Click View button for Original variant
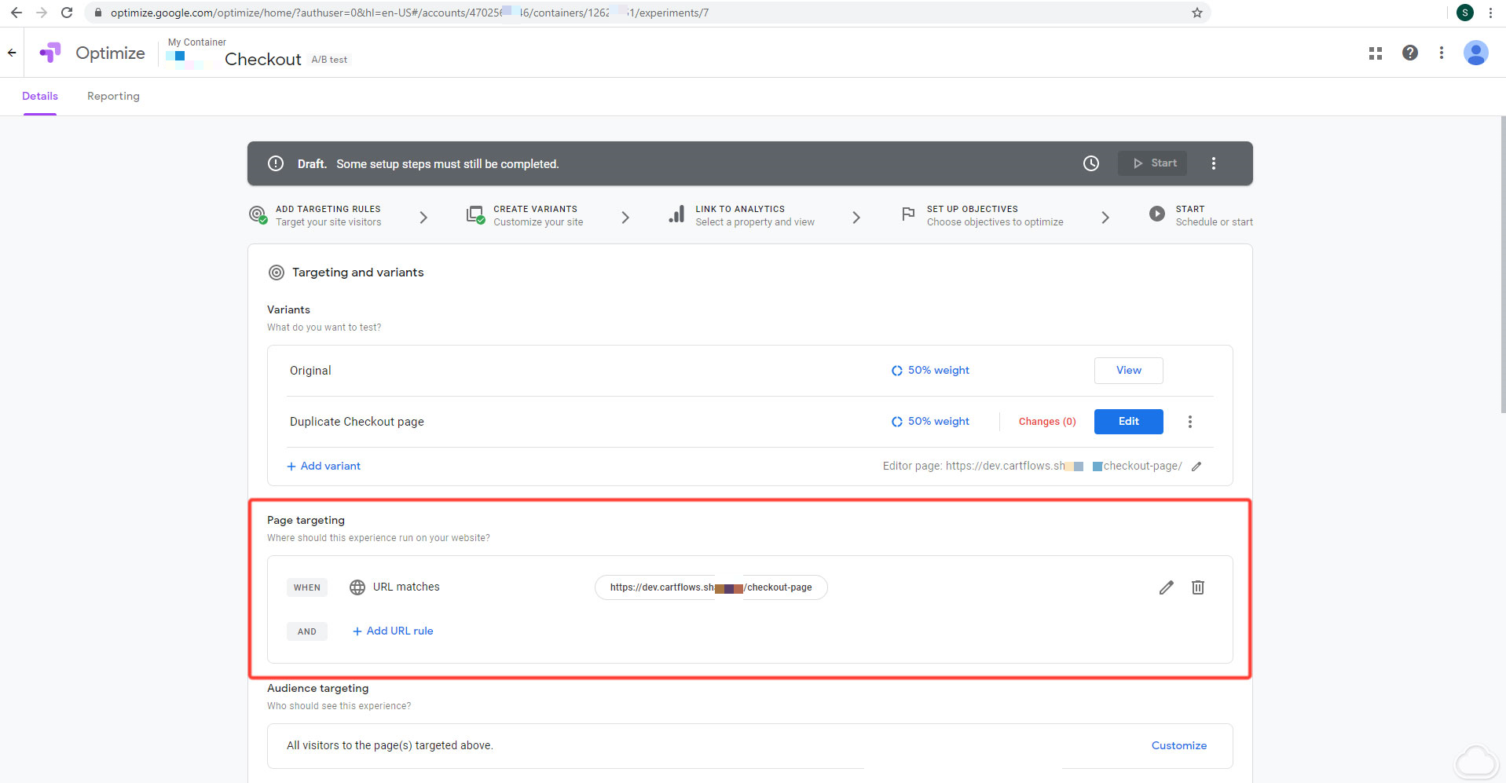The image size is (1506, 783). (x=1128, y=371)
